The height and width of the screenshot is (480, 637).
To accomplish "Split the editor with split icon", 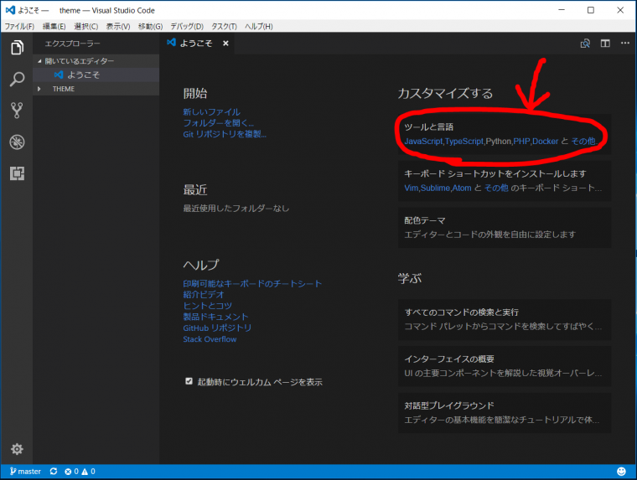I will pos(605,43).
